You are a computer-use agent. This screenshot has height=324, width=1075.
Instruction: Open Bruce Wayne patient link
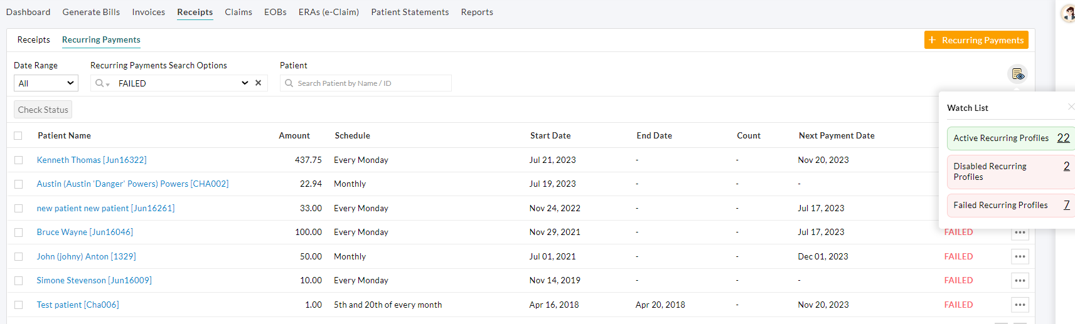click(x=85, y=232)
